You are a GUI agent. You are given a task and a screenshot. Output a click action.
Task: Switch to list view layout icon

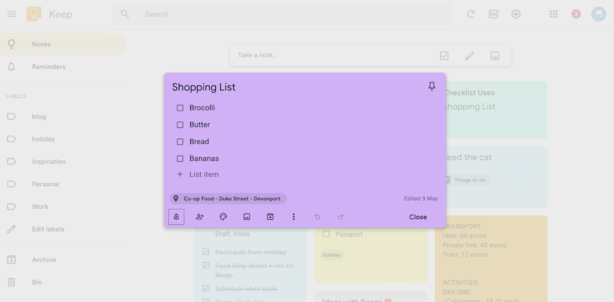point(493,14)
